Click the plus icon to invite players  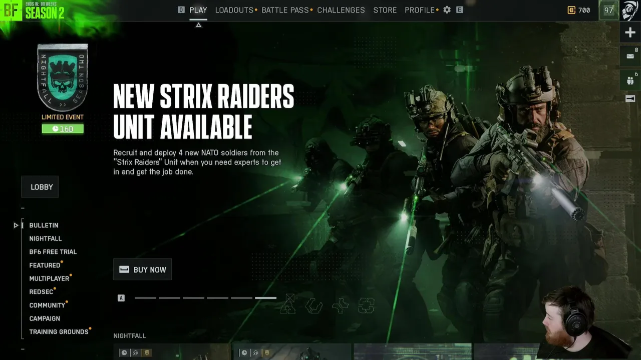tap(630, 33)
